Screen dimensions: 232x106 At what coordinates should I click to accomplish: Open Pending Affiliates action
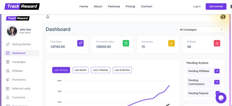[x=204, y=71]
